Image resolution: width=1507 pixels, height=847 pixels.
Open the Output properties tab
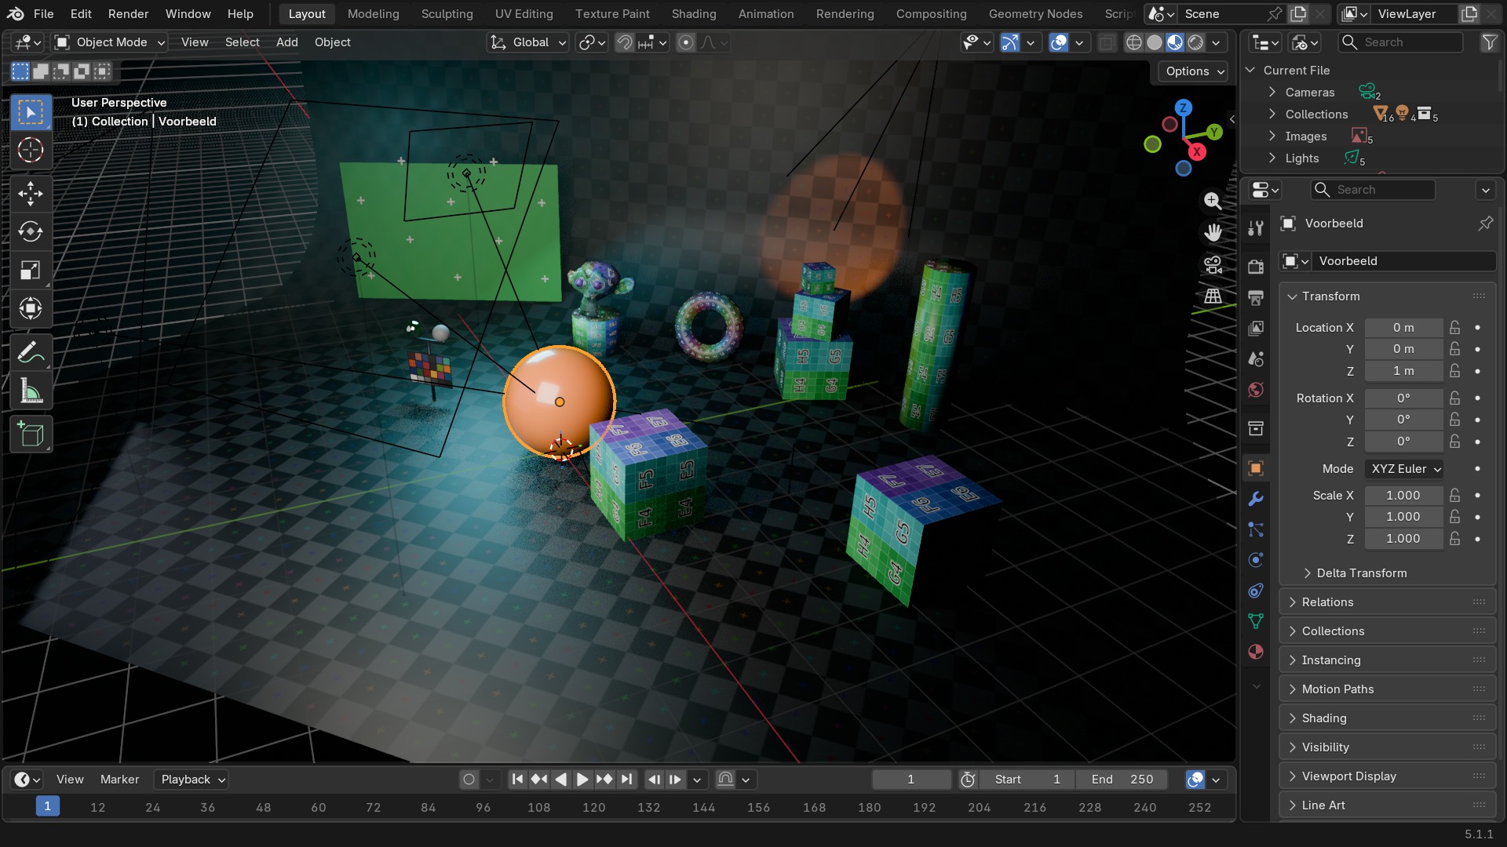point(1256,298)
